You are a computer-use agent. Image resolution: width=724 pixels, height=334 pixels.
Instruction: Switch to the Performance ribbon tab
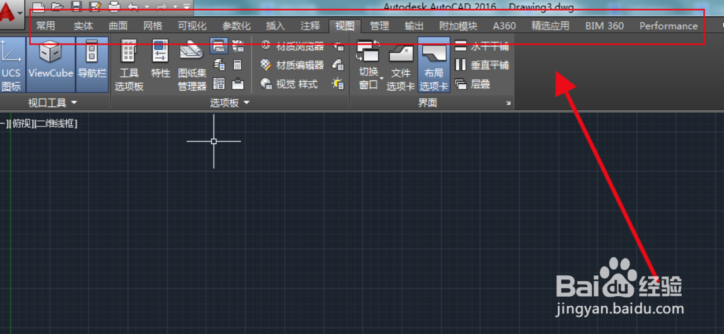coord(669,26)
